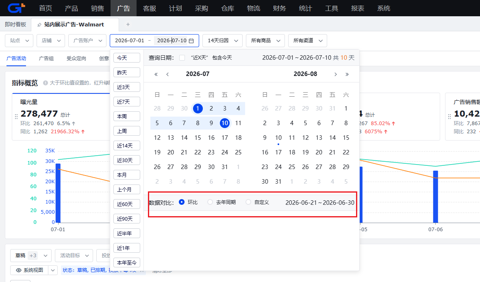480x282 pixels.
Task: Go to next month arrow
Action: pos(335,74)
